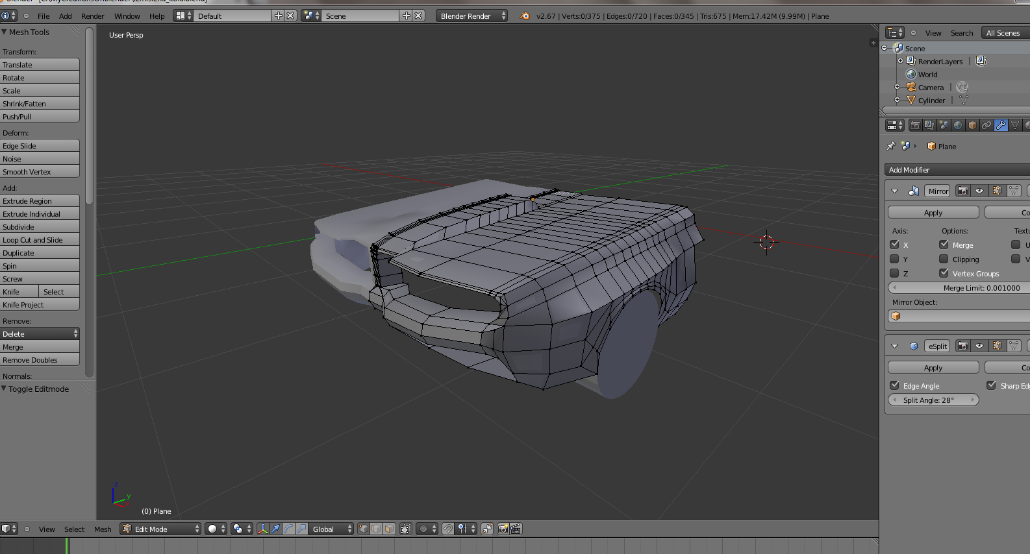
Task: Open the Object Constraints tab chain icon
Action: (x=986, y=125)
